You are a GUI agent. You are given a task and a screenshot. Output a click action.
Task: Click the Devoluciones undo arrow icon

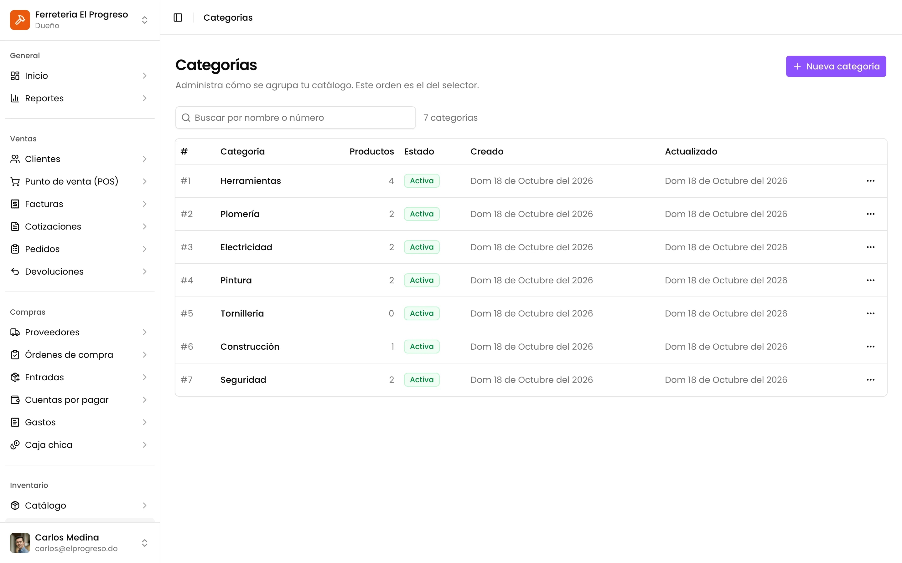(x=15, y=271)
